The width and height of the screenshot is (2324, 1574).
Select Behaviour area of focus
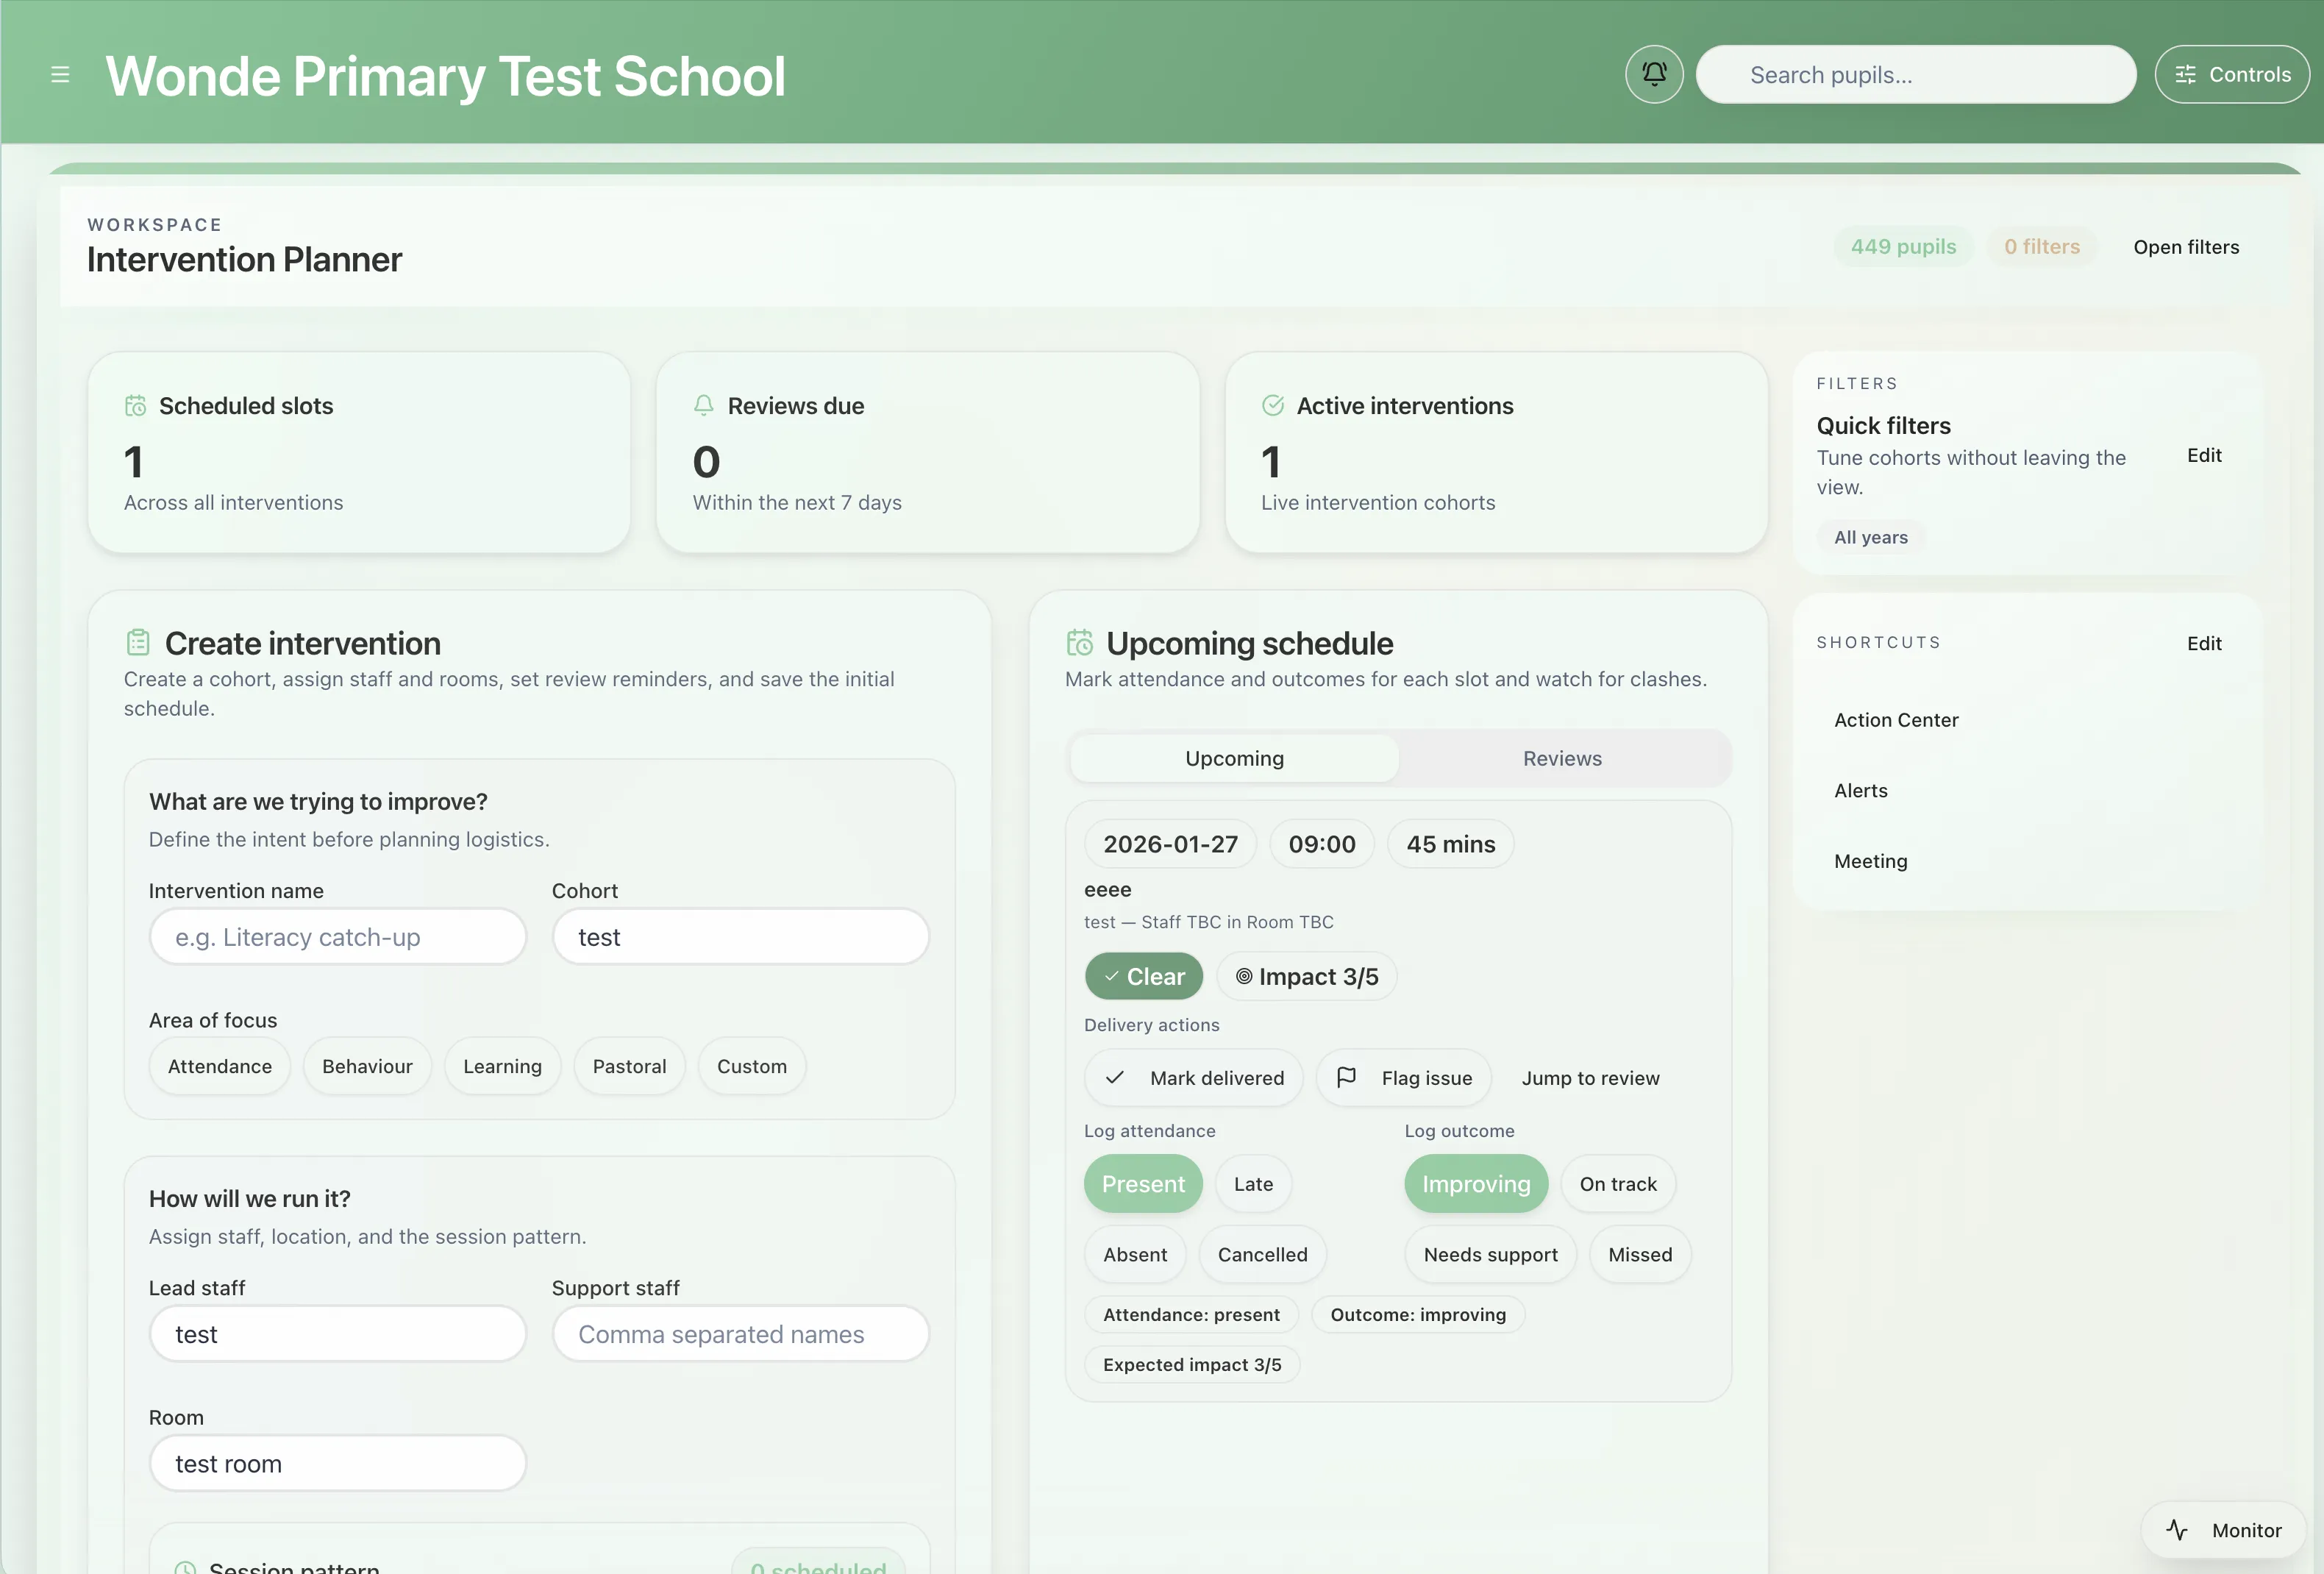pyautogui.click(x=367, y=1066)
